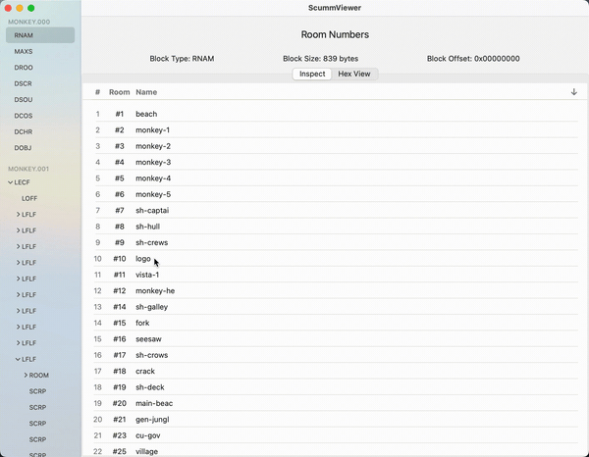Select the monkey-5 row
Image resolution: width=589 pixels, height=457 pixels.
(x=336, y=194)
